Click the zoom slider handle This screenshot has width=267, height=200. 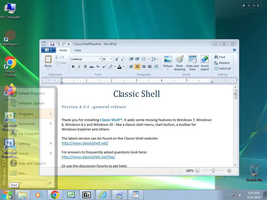pyautogui.click(x=213, y=171)
